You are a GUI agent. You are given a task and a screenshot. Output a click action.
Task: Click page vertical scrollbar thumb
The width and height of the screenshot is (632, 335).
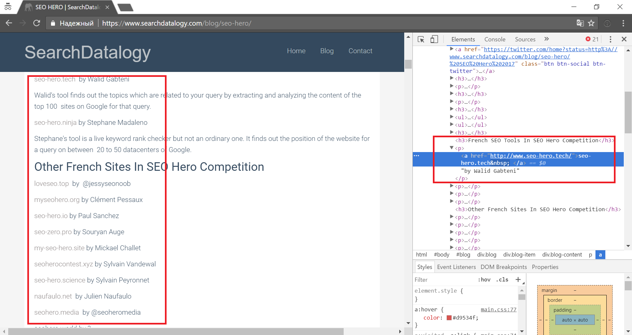point(408,64)
